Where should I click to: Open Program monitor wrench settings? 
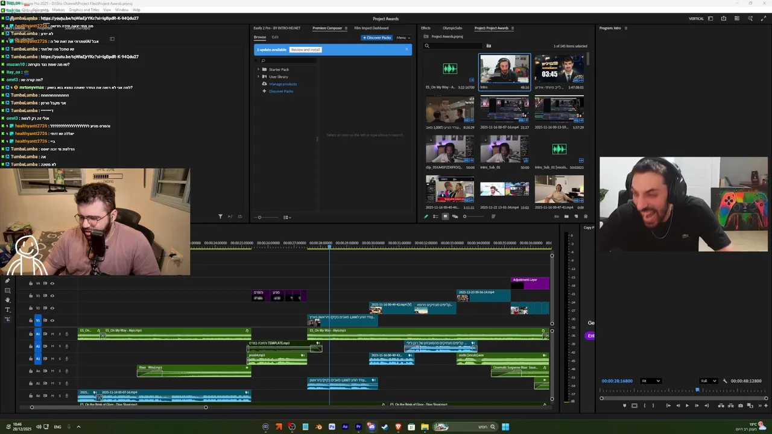pyautogui.click(x=725, y=381)
